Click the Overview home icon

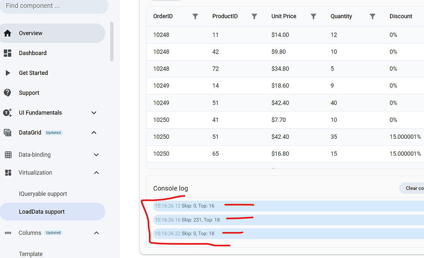click(7, 33)
